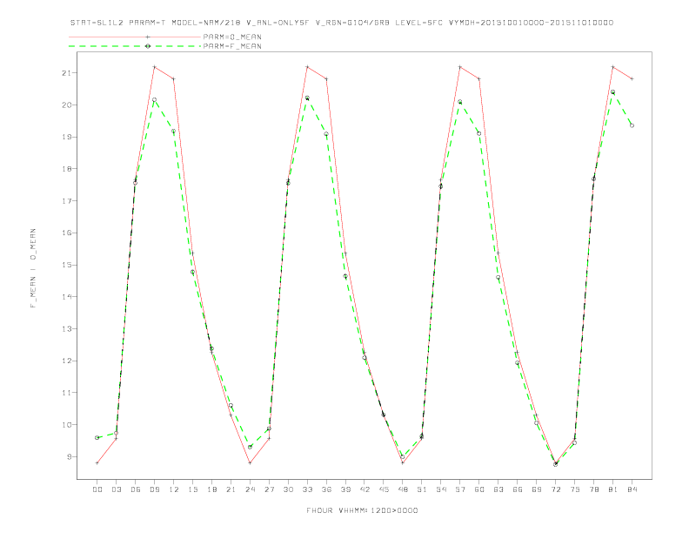Click the x-axis tick label 45
The image size is (689, 533).
(384, 489)
